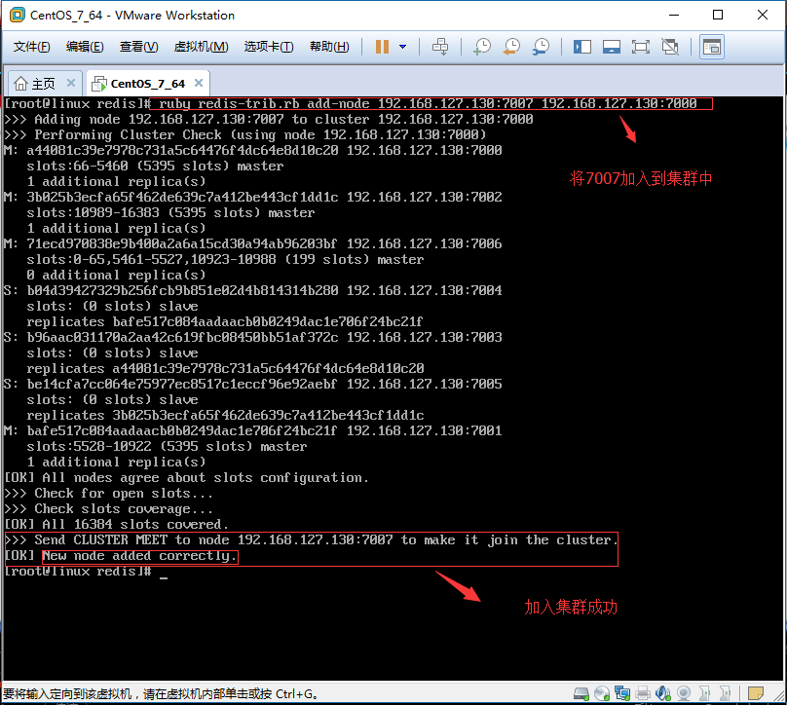Image resolution: width=787 pixels, height=705 pixels.
Task: Open the 虚拟机(M) menu
Action: coord(201,47)
